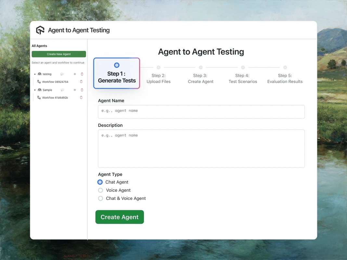Select the Sample agent name
This screenshot has height=260, width=347.
point(47,90)
